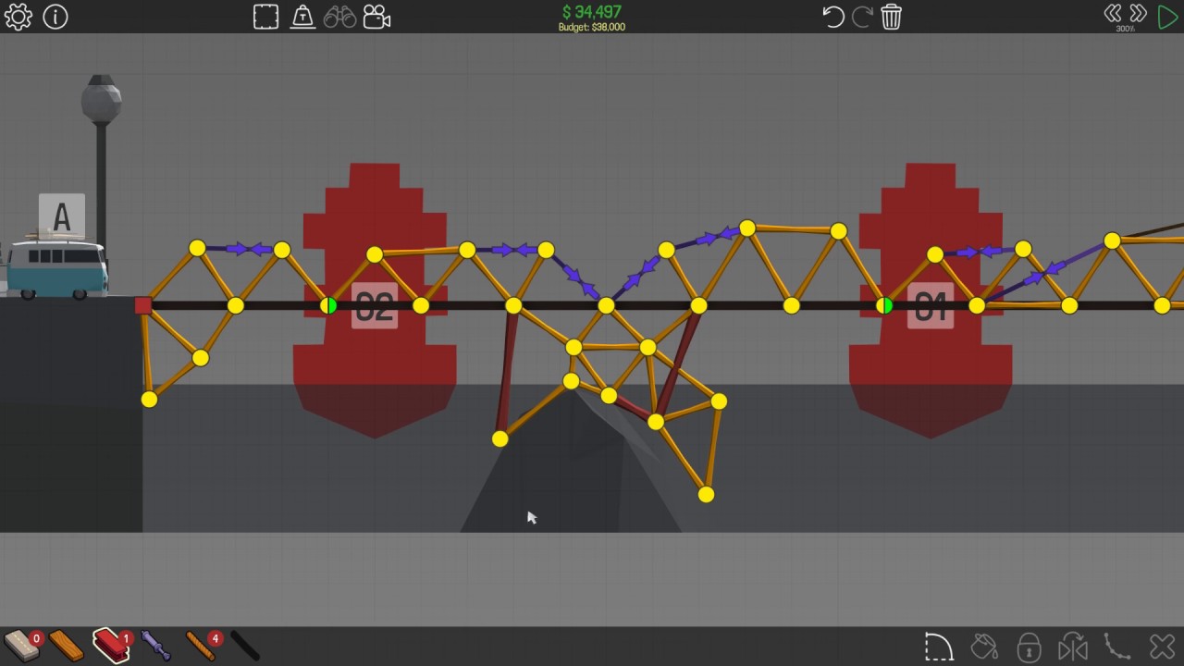Delete the bridge with trash icon
The width and height of the screenshot is (1184, 666).
click(x=892, y=17)
